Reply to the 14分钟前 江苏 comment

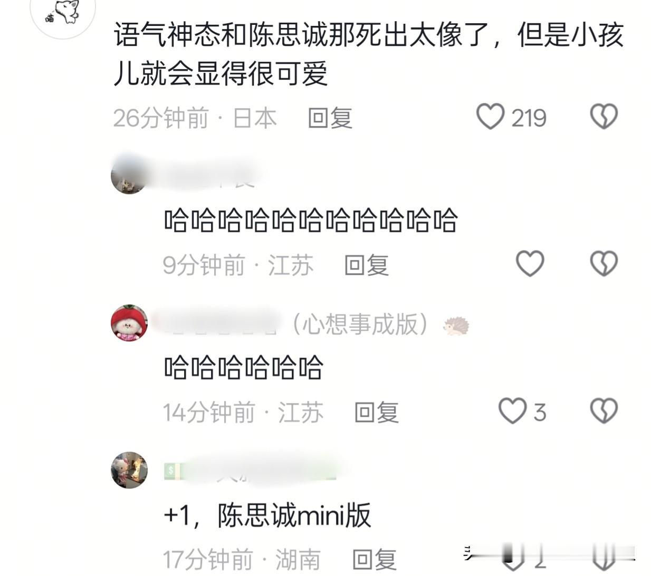point(377,412)
